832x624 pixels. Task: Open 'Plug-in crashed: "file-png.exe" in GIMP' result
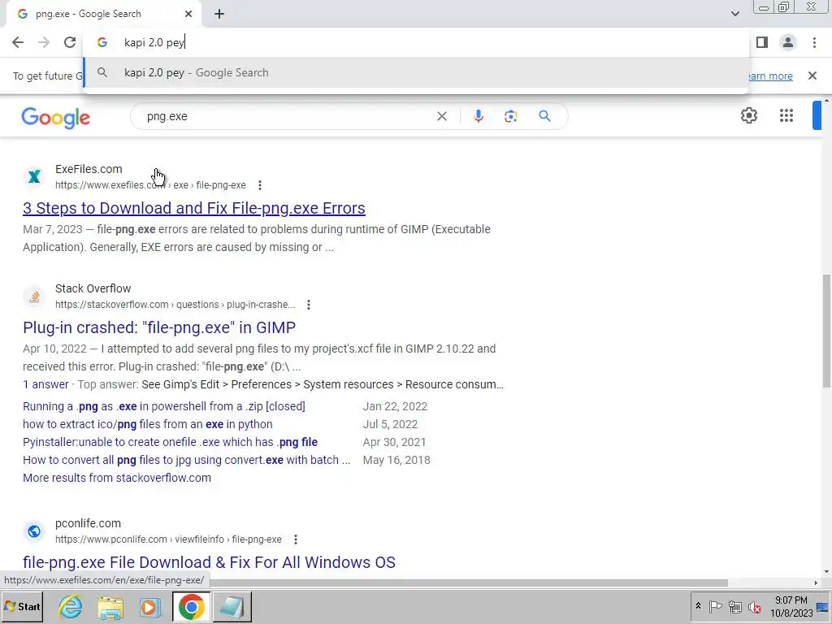[159, 327]
